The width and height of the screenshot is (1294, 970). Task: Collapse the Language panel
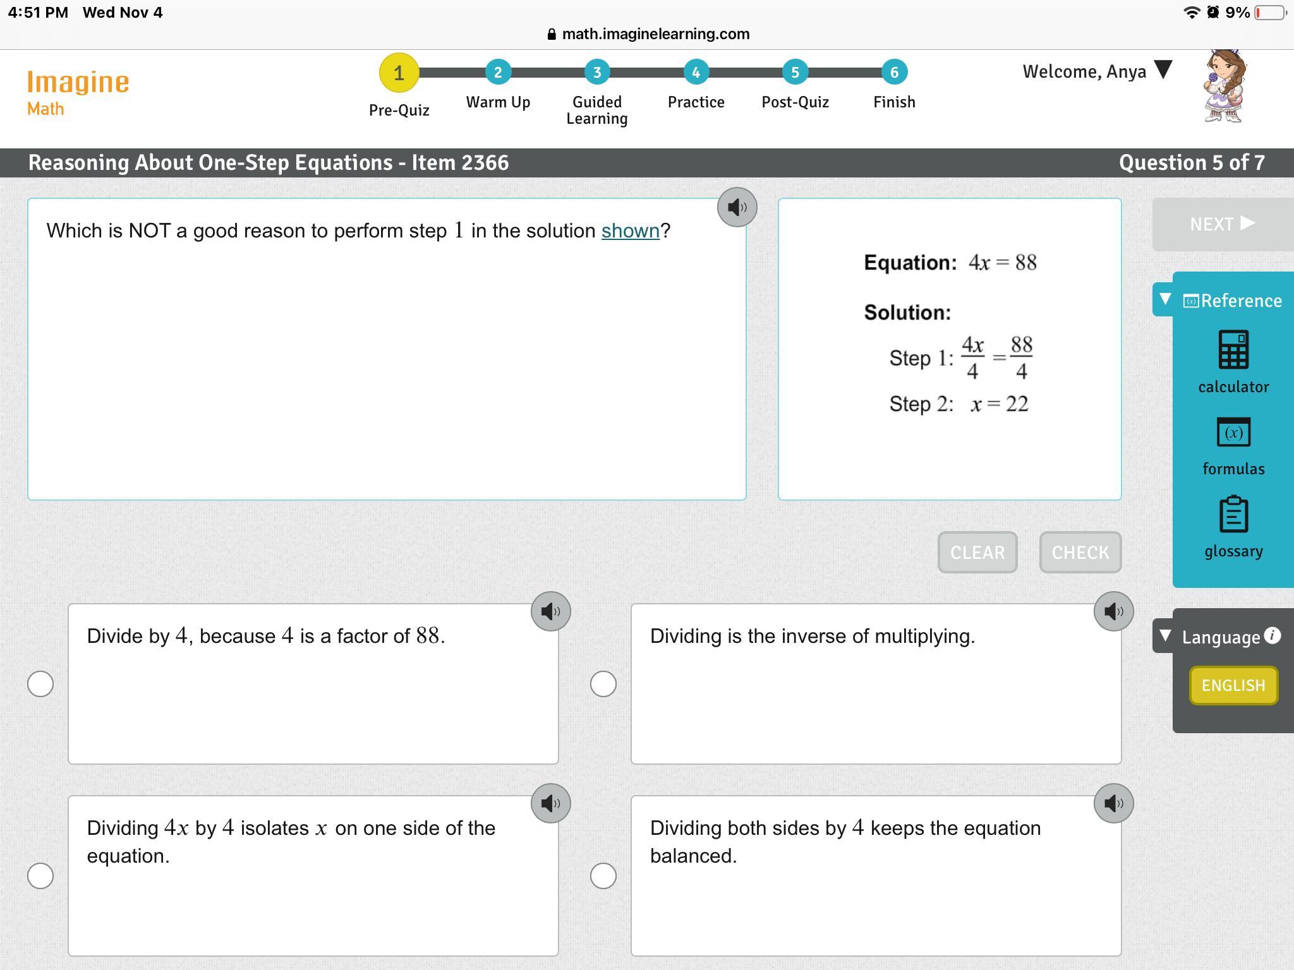(1166, 635)
